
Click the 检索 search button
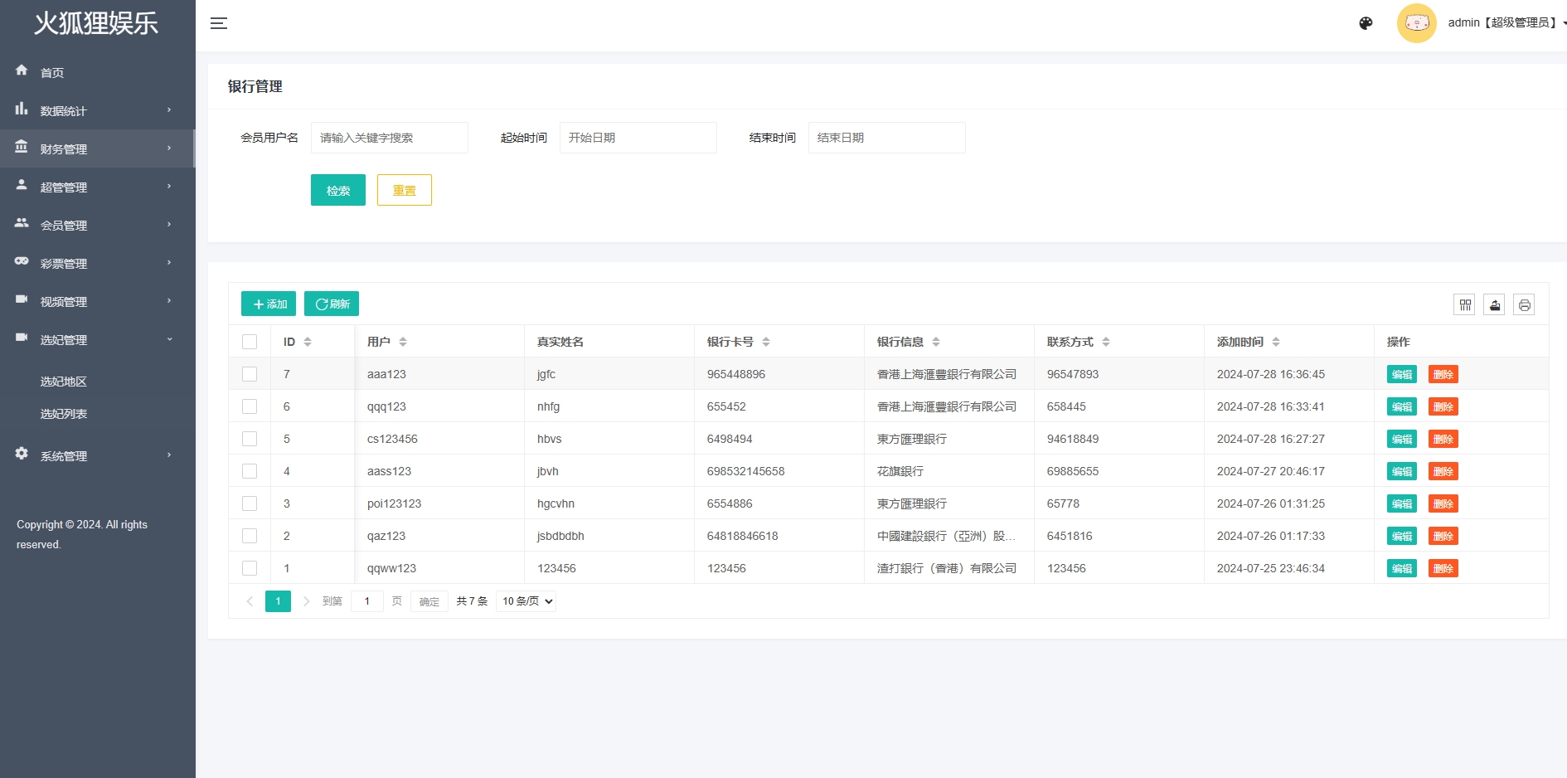(x=337, y=190)
